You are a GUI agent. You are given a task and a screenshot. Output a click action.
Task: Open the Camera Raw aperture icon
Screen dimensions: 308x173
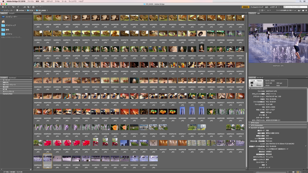[33, 7]
